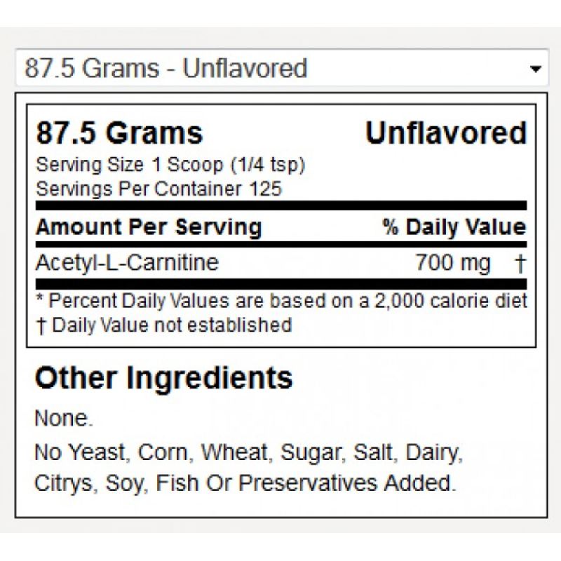
Task: Click the % Daily Value header
Action: pos(454,227)
